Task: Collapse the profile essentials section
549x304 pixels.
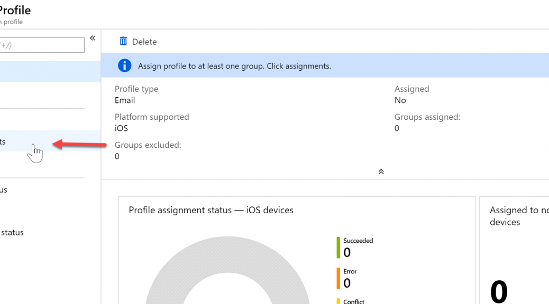Action: pyautogui.click(x=381, y=172)
